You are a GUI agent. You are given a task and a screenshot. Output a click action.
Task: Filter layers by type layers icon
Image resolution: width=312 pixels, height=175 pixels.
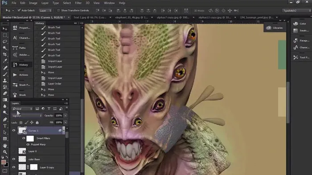click(49, 109)
